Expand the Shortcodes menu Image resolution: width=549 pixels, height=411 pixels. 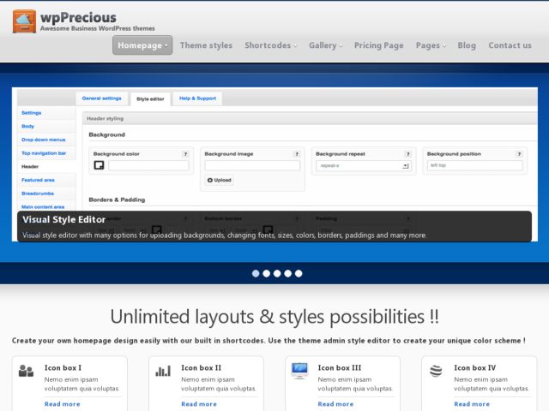[271, 45]
